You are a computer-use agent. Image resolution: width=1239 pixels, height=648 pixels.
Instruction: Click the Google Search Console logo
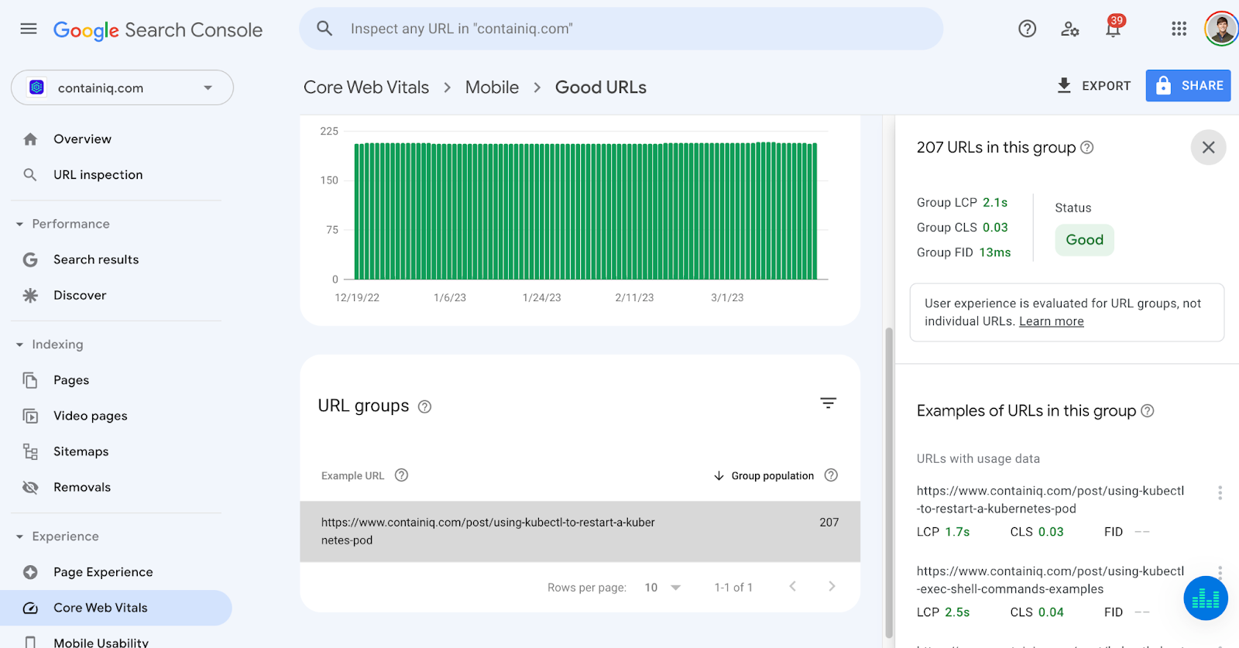pyautogui.click(x=158, y=30)
